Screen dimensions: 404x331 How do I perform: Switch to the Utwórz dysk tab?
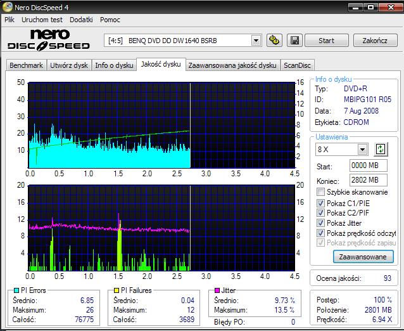coord(69,65)
